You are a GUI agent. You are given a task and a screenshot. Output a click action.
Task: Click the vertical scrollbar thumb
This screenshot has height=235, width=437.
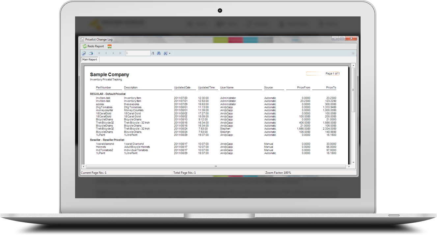click(x=353, y=90)
